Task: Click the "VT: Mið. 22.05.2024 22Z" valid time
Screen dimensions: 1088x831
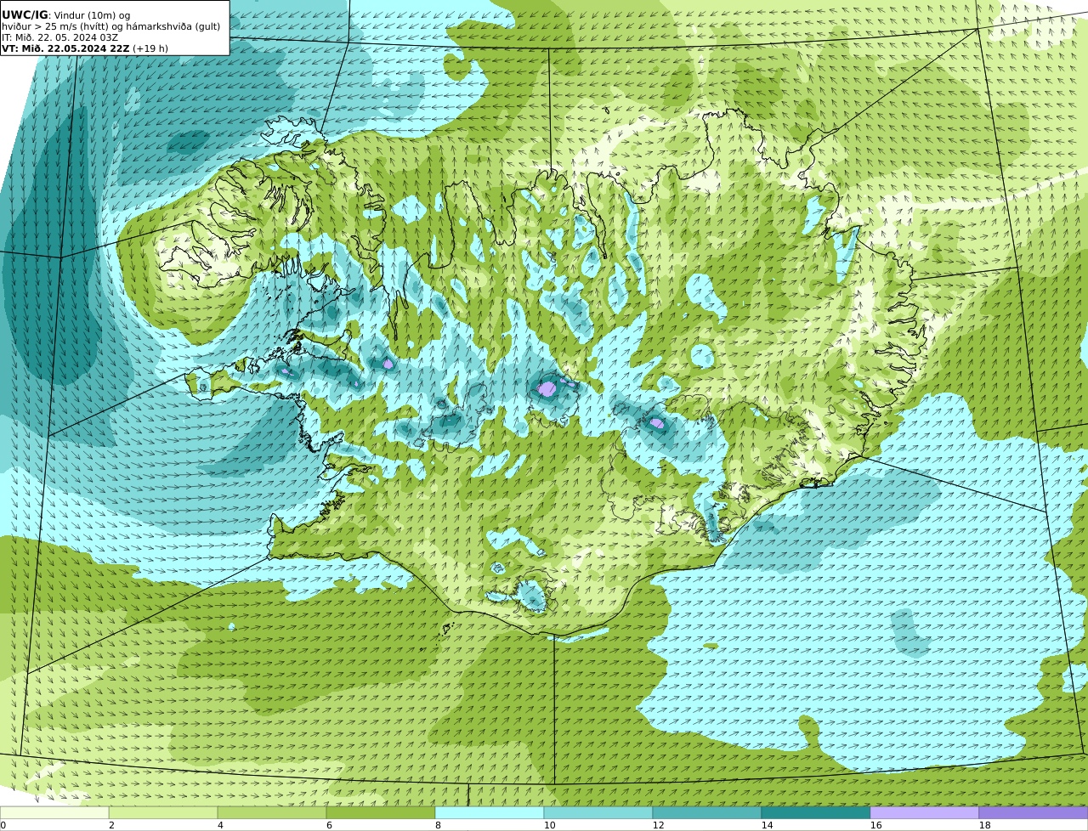Action: [65, 48]
